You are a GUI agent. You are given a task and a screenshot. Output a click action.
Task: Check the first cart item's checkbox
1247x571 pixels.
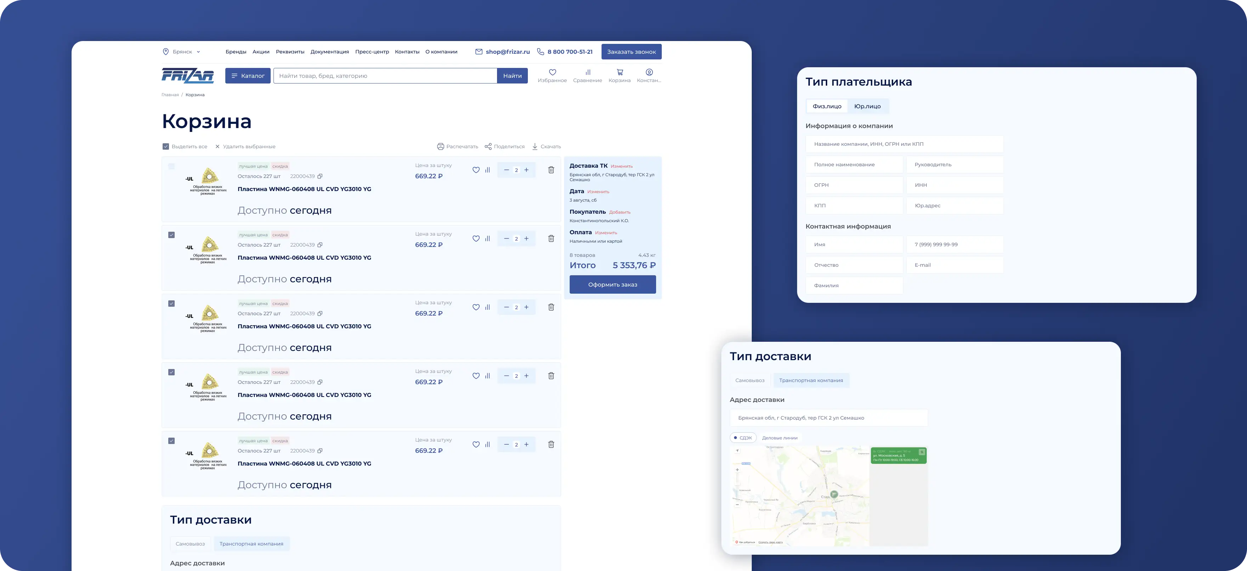coord(171,166)
